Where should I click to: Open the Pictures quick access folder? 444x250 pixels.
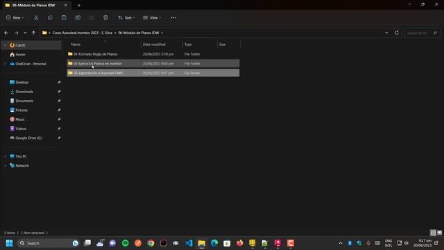pyautogui.click(x=22, y=110)
